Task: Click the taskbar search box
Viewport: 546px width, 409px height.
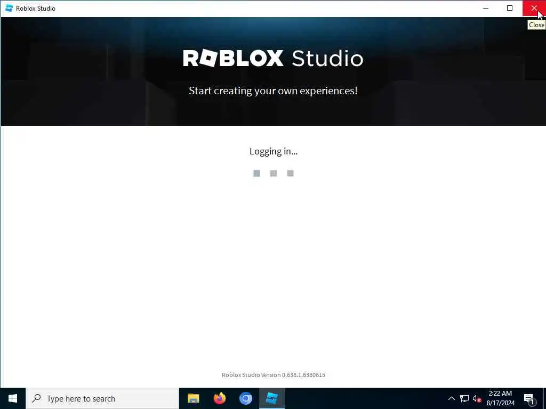Action: pyautogui.click(x=102, y=398)
